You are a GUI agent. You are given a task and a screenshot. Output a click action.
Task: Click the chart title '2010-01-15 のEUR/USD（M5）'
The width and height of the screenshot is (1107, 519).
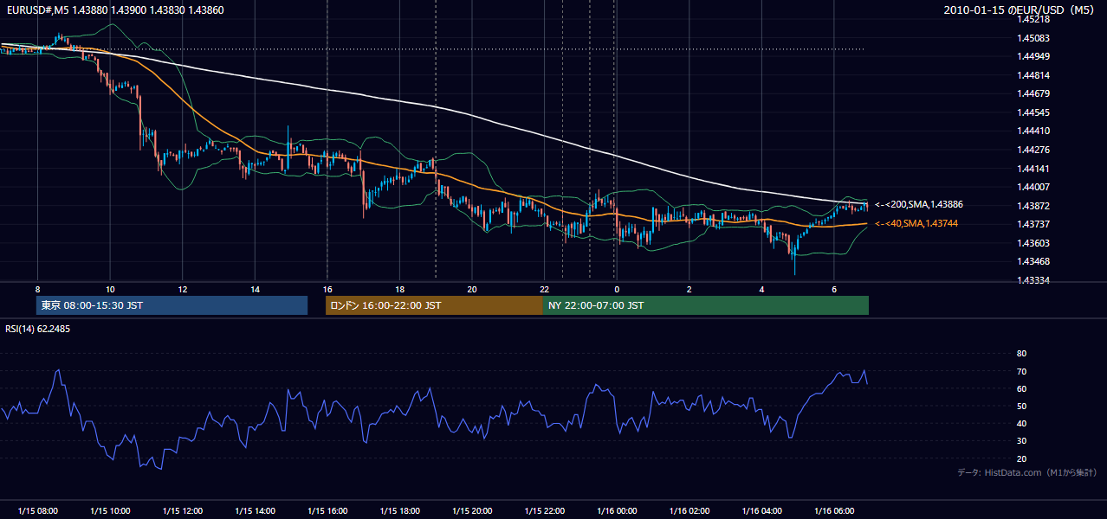click(x=1021, y=10)
